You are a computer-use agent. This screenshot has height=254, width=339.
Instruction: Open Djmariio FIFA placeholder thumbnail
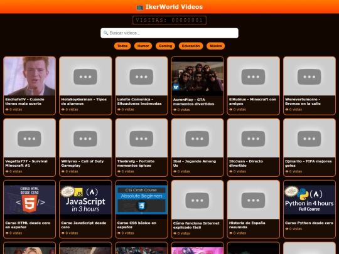pyautogui.click(x=309, y=138)
